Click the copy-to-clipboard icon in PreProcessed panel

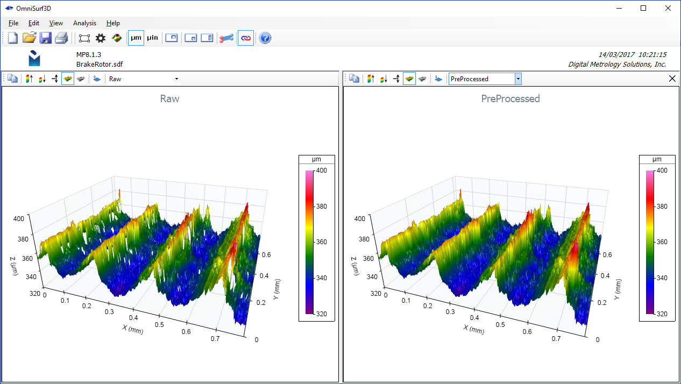coord(354,79)
